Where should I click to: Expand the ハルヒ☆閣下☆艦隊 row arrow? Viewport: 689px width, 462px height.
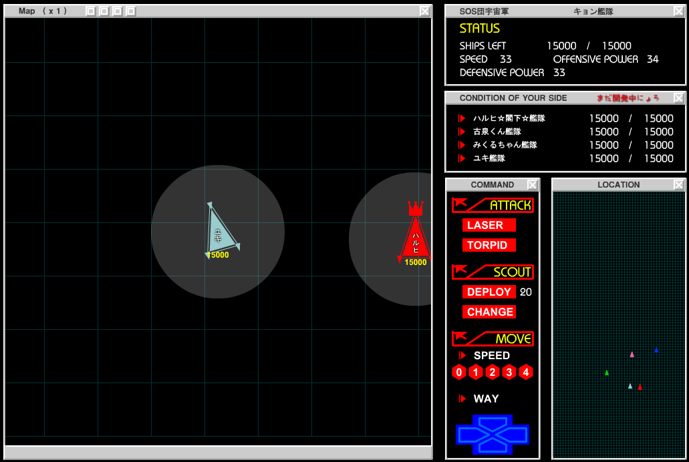[461, 118]
